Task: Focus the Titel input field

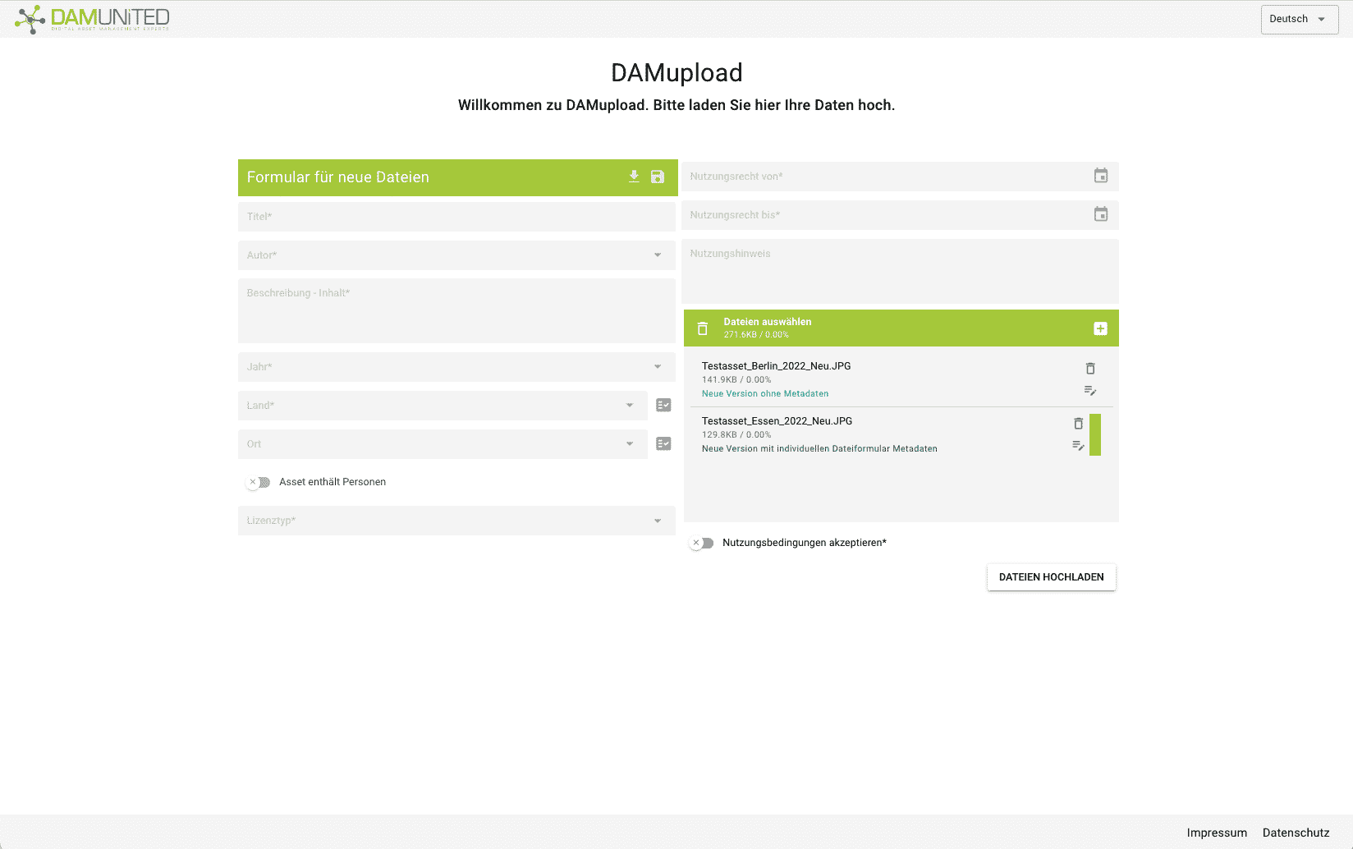Action: pyautogui.click(x=456, y=217)
